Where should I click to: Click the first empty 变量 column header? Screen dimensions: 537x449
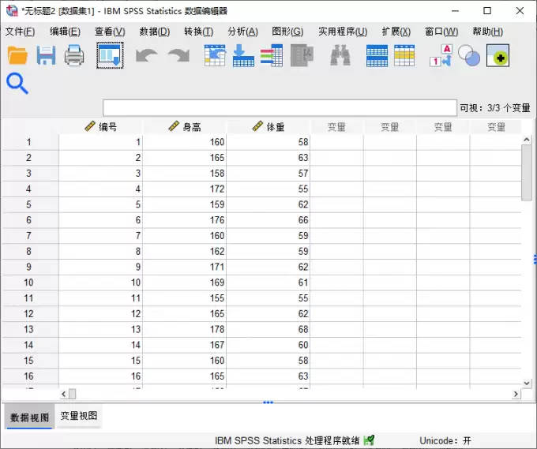[x=336, y=127]
